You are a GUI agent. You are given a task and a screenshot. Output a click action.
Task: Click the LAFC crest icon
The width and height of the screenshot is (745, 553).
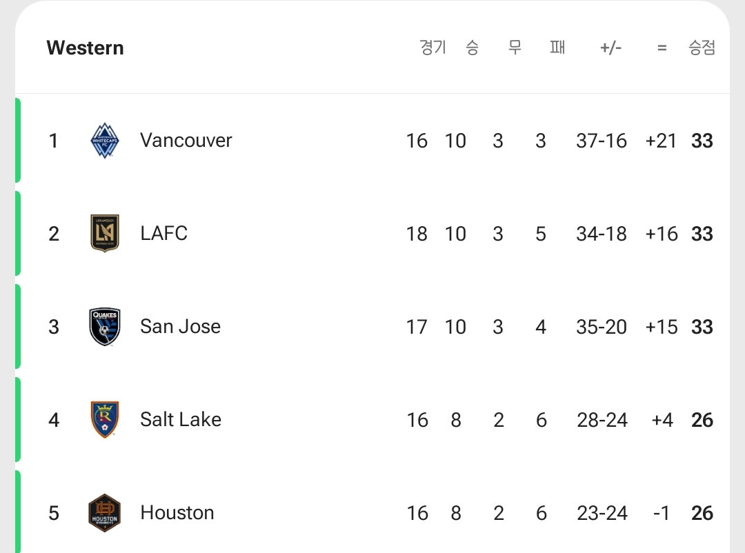pos(105,233)
